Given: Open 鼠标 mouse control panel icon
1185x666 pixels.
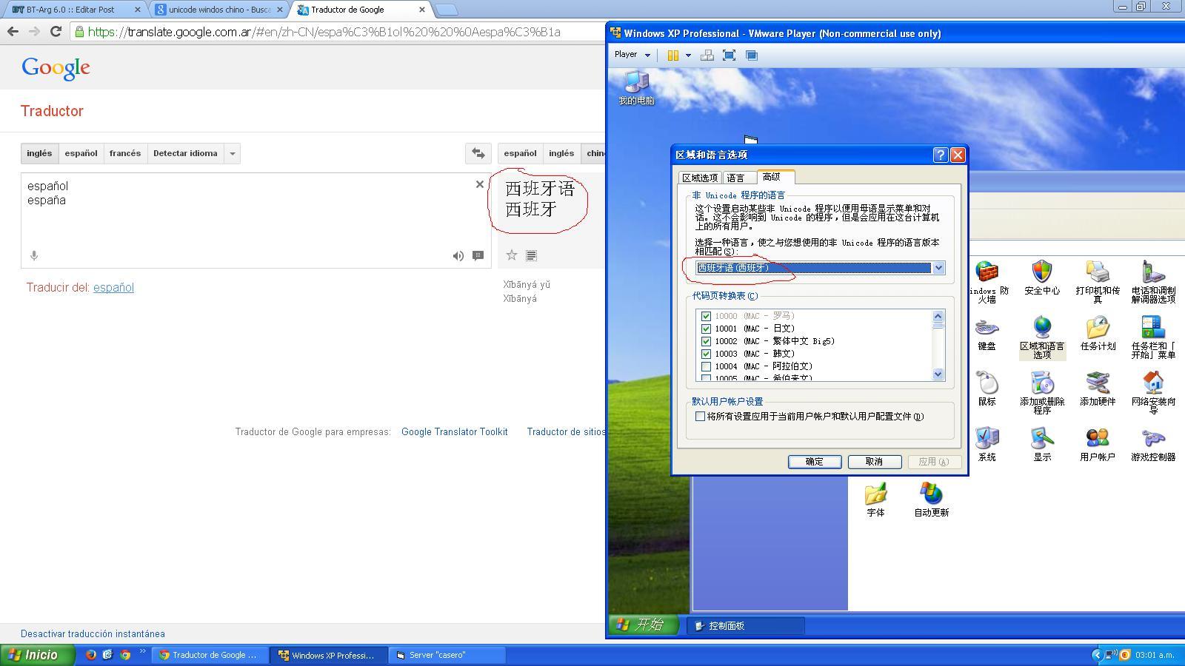Looking at the screenshot, I should (987, 389).
